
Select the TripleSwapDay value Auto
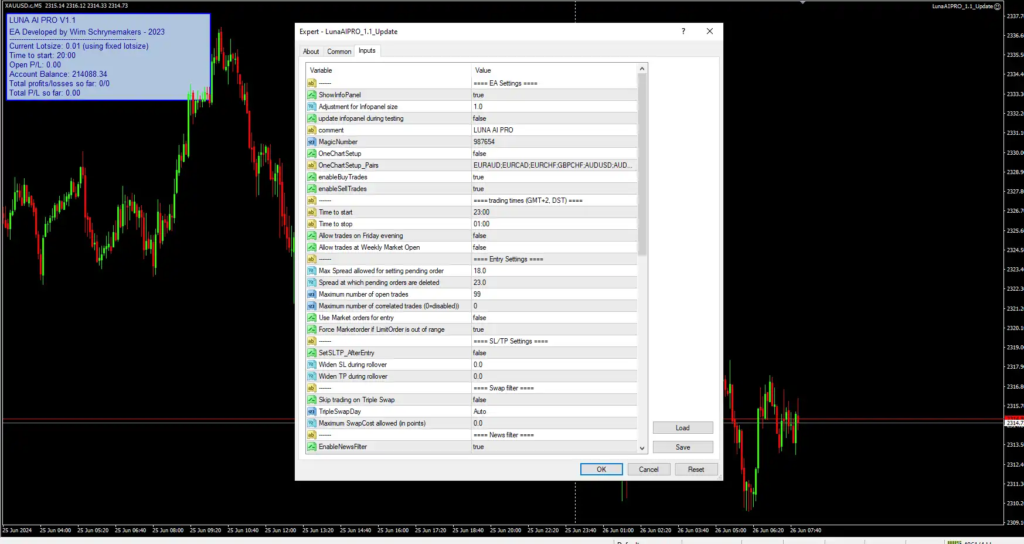coord(554,412)
